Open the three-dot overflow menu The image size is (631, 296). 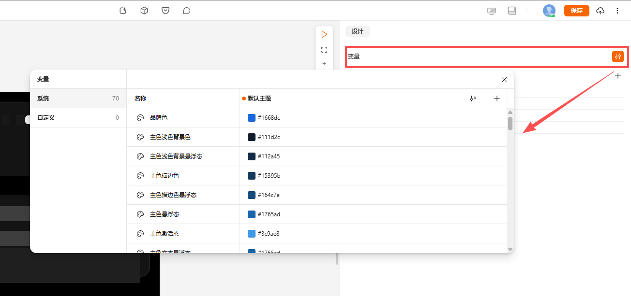point(618,11)
